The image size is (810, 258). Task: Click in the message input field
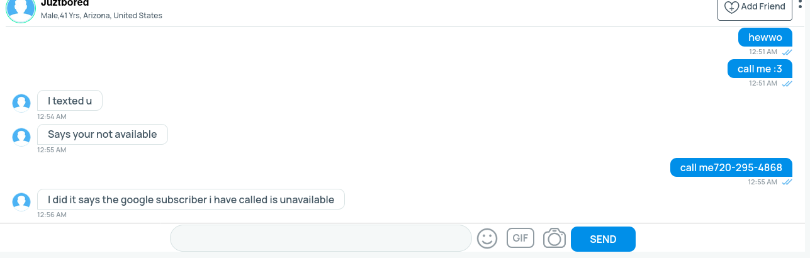tap(320, 238)
